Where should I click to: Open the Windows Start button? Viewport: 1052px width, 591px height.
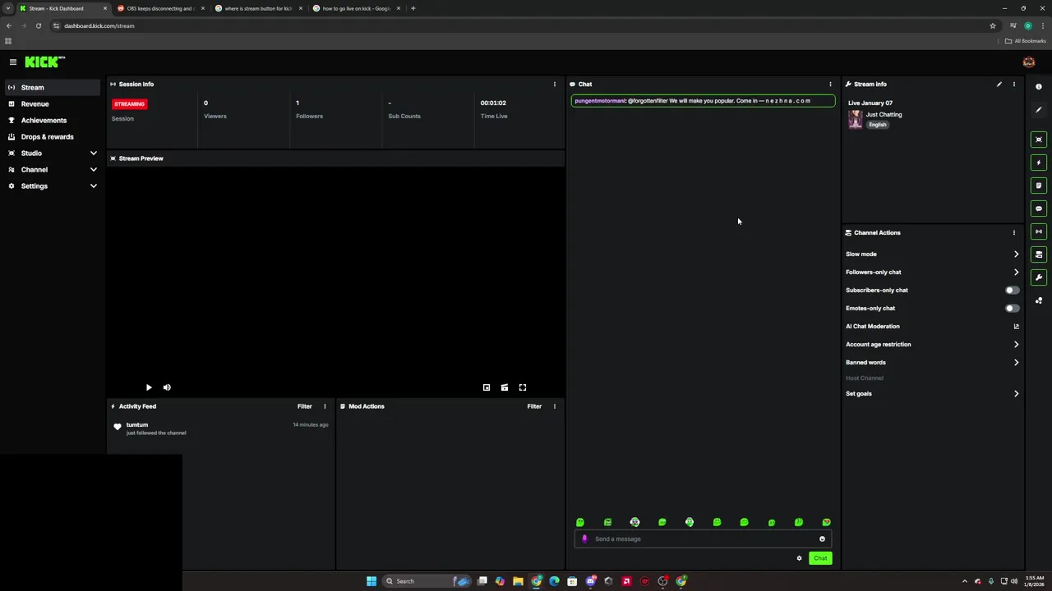[x=371, y=581]
